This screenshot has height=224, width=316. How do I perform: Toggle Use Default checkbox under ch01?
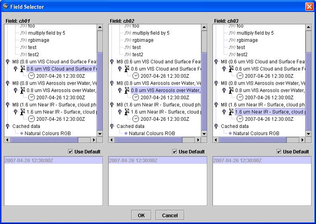pyautogui.click(x=70, y=152)
